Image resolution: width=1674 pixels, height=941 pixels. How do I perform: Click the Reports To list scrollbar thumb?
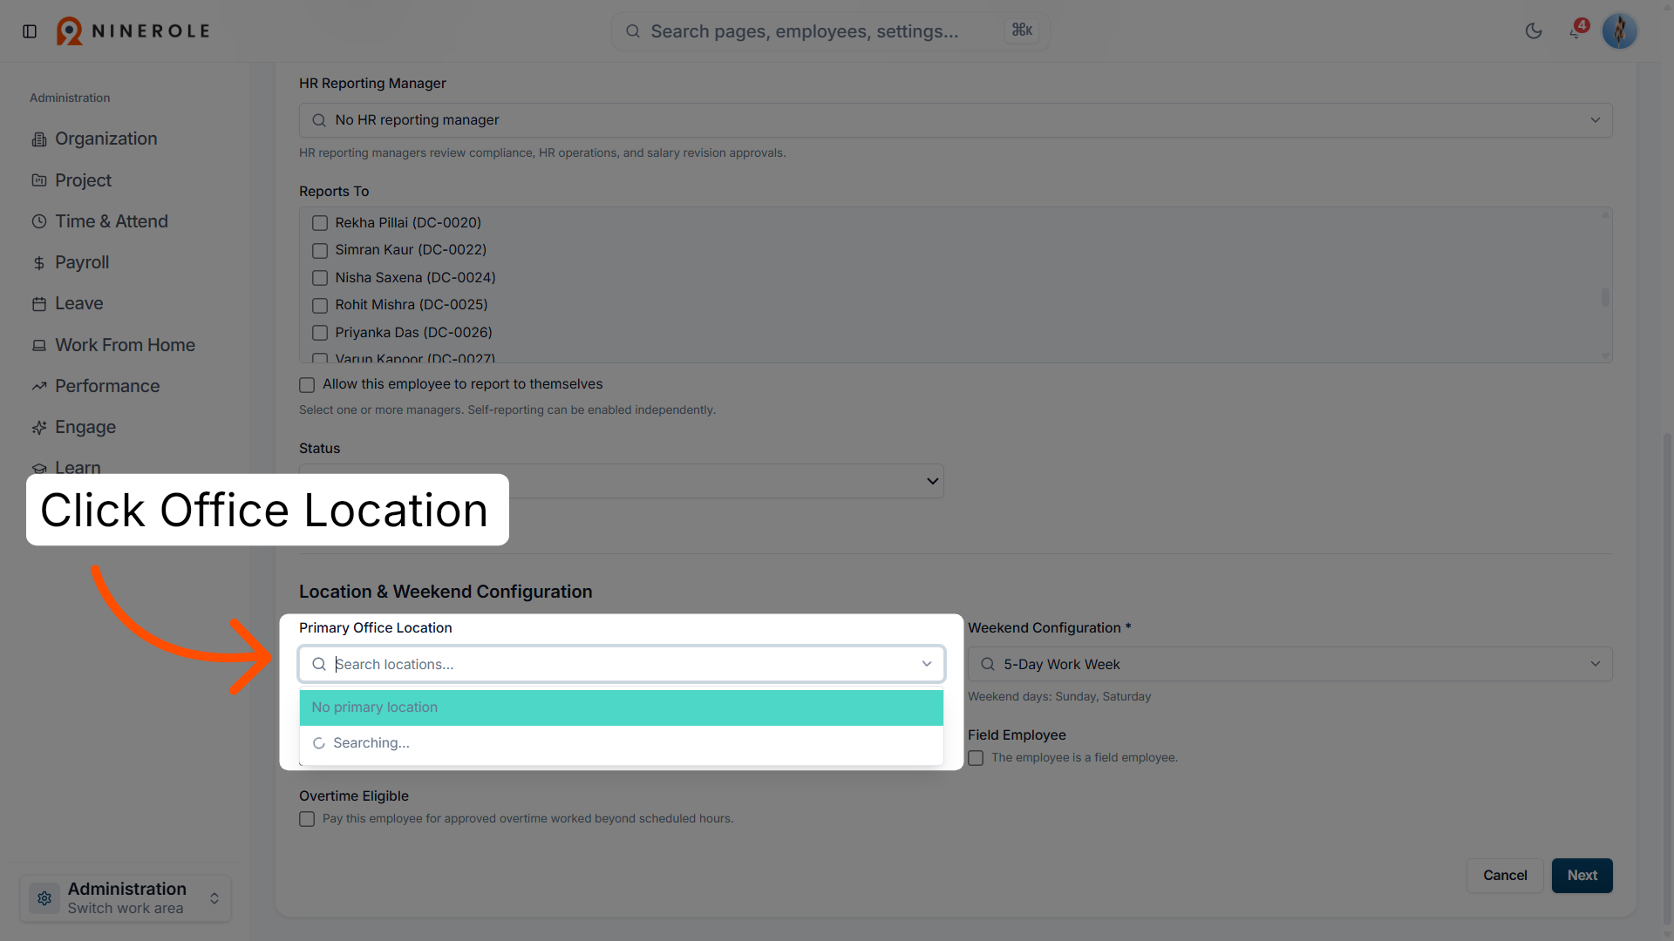pyautogui.click(x=1605, y=297)
